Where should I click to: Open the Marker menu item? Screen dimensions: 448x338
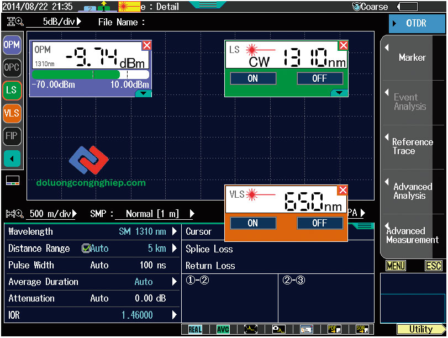coord(412,57)
